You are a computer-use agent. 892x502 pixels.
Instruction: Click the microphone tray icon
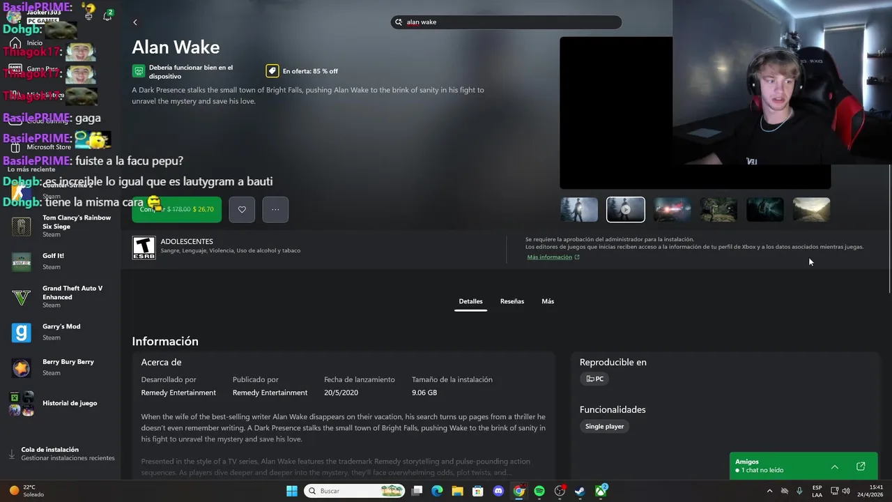pyautogui.click(x=799, y=491)
